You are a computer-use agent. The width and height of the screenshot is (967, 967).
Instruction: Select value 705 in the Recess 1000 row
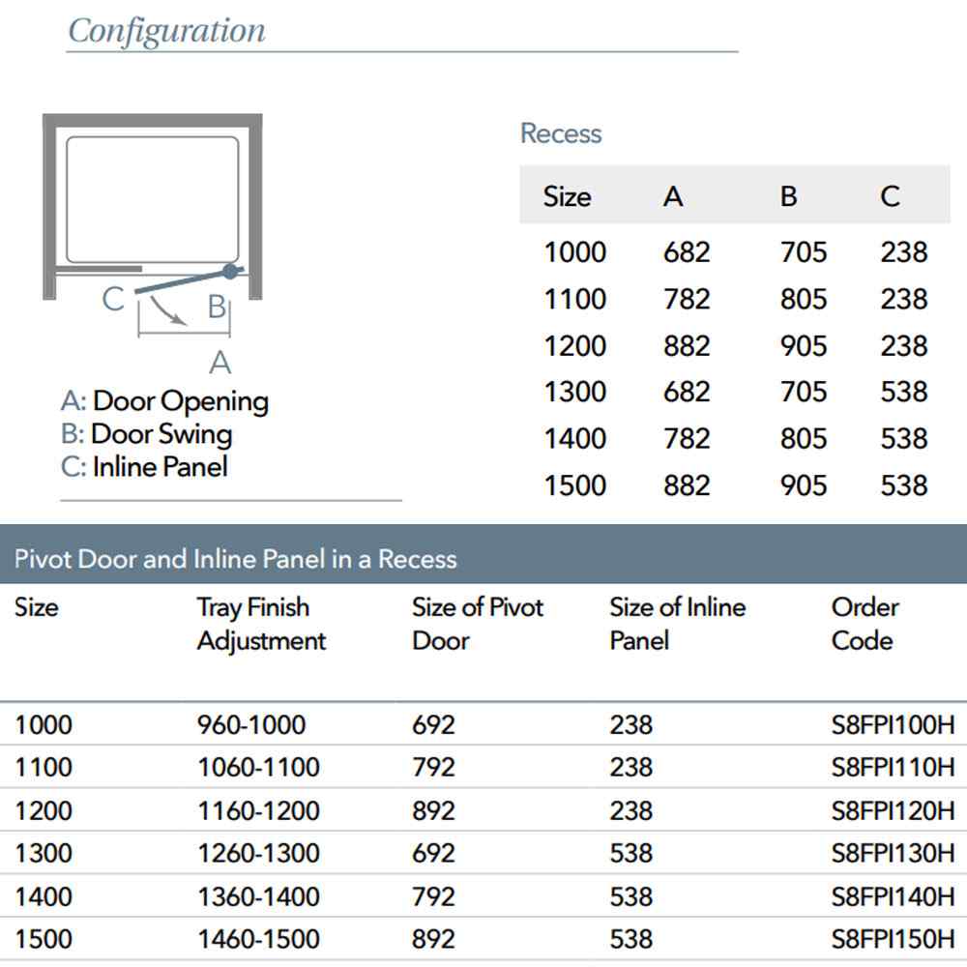pyautogui.click(x=803, y=252)
